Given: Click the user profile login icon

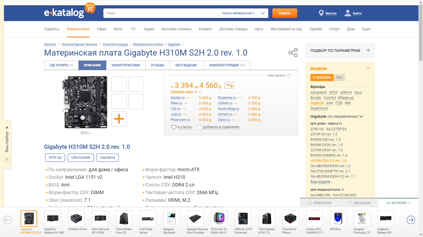Looking at the screenshot, I should click(348, 13).
